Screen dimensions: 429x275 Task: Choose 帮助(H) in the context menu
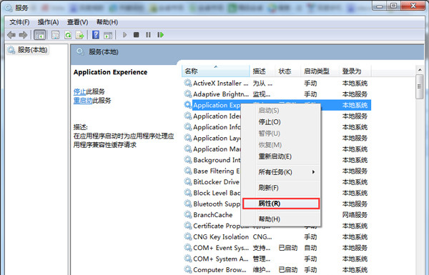point(281,219)
